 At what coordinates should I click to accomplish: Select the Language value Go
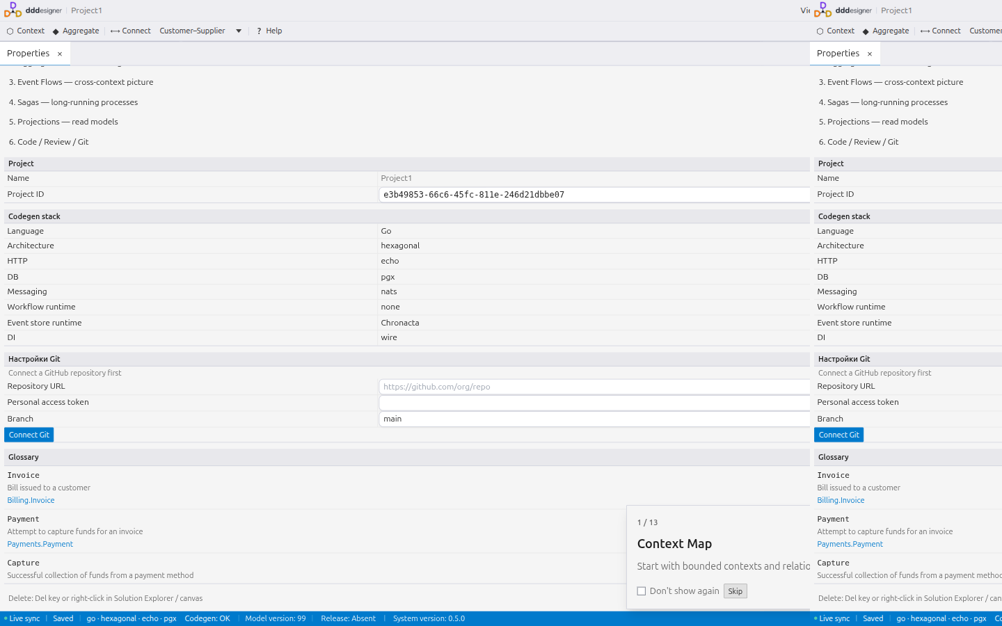click(386, 231)
